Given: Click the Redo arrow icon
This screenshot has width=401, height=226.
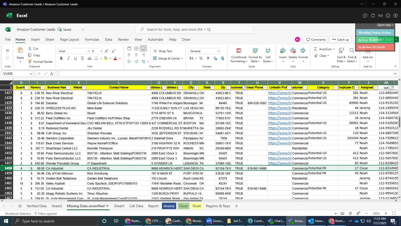Looking at the screenshot, I should 8,58.
